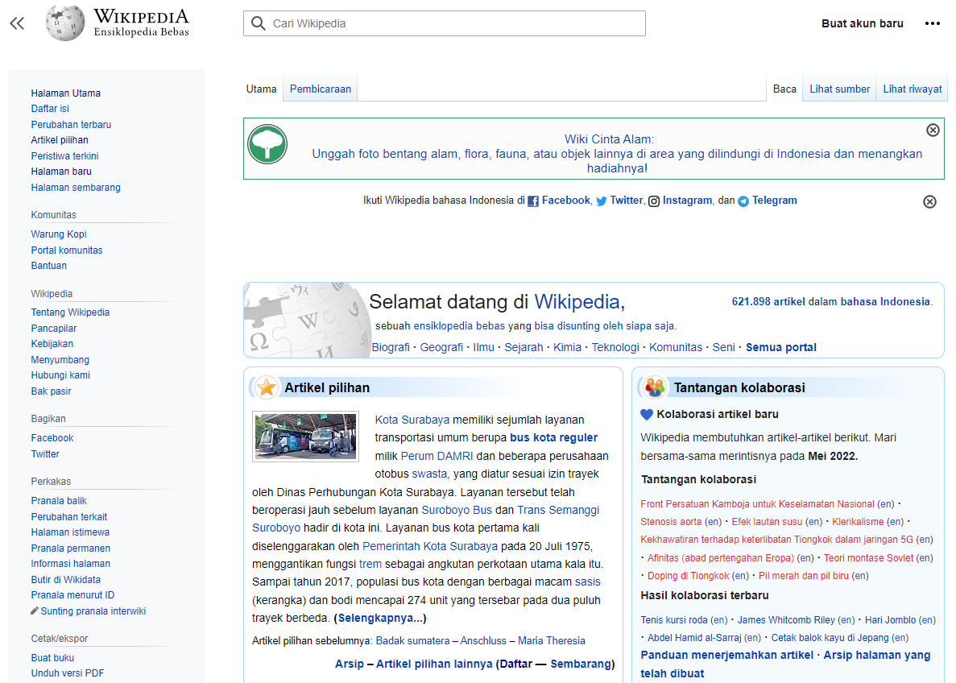Open Warung Kopi community link
Screen dimensions: 956x683
coord(59,234)
